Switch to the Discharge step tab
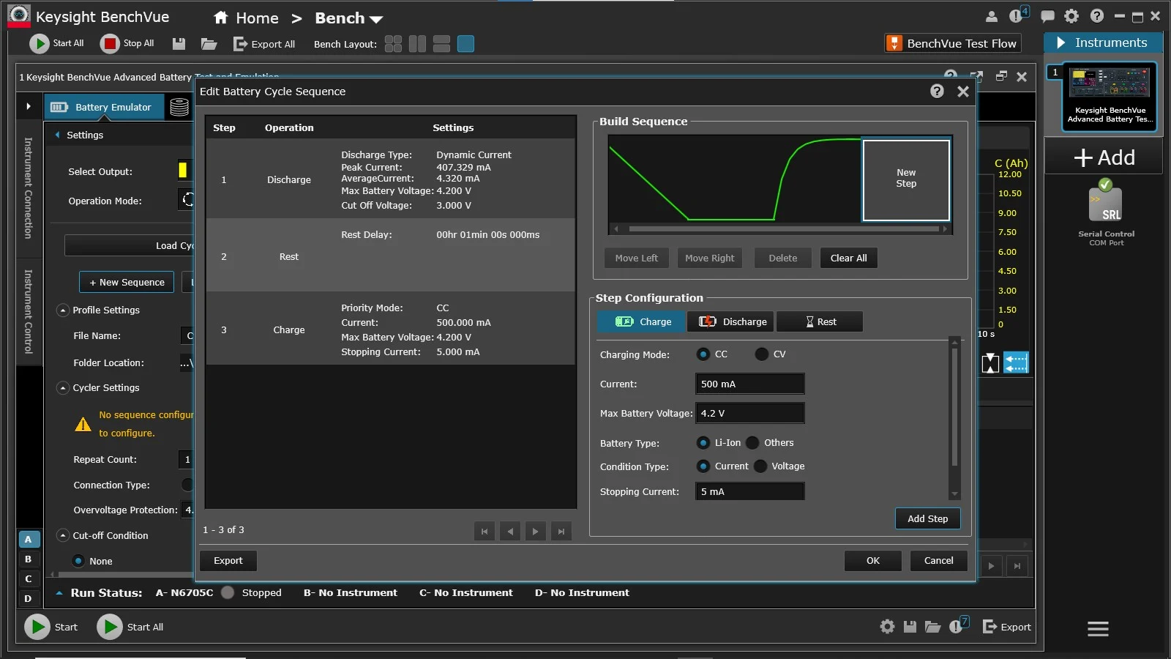This screenshot has height=659, width=1171. [x=731, y=321]
